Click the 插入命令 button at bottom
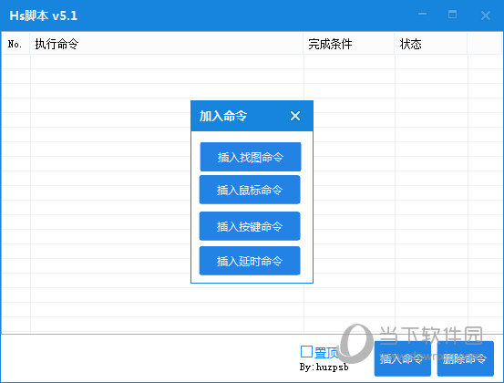 point(403,358)
